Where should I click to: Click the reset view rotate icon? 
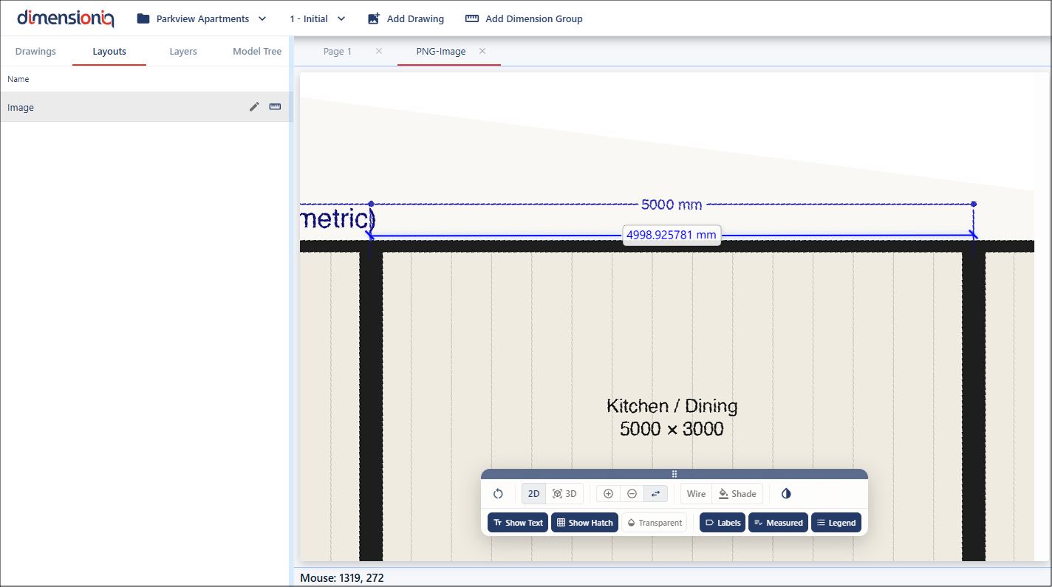tap(498, 494)
